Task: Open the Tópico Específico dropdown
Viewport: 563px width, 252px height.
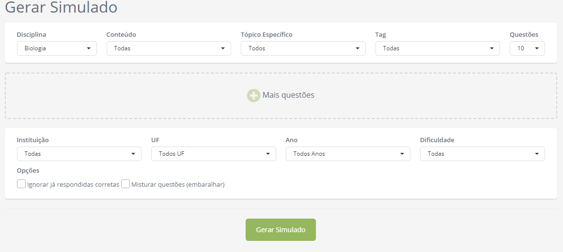Action: [303, 48]
